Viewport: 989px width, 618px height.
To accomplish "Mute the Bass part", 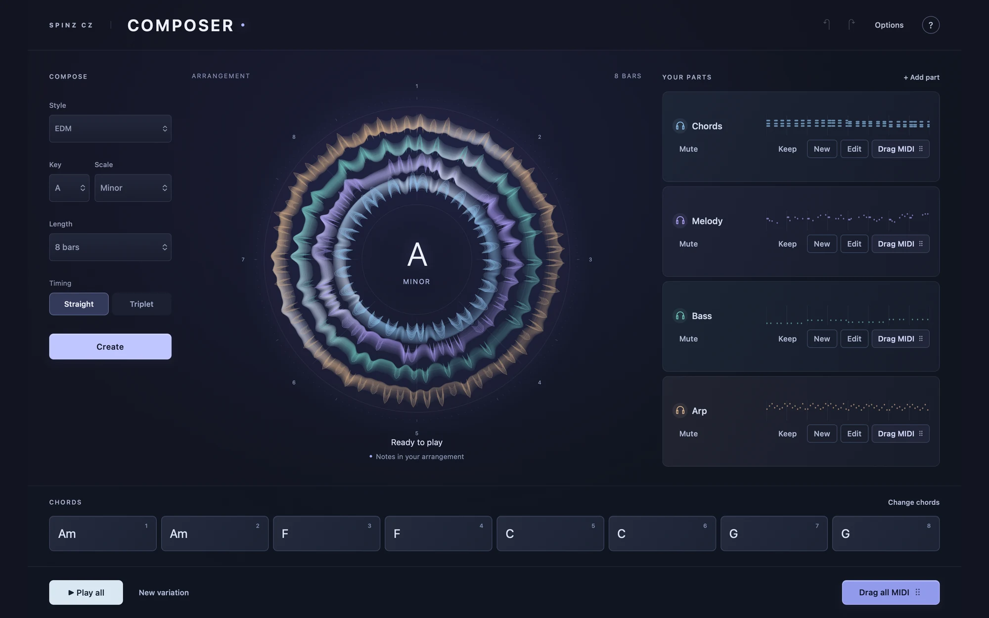I will coord(688,339).
